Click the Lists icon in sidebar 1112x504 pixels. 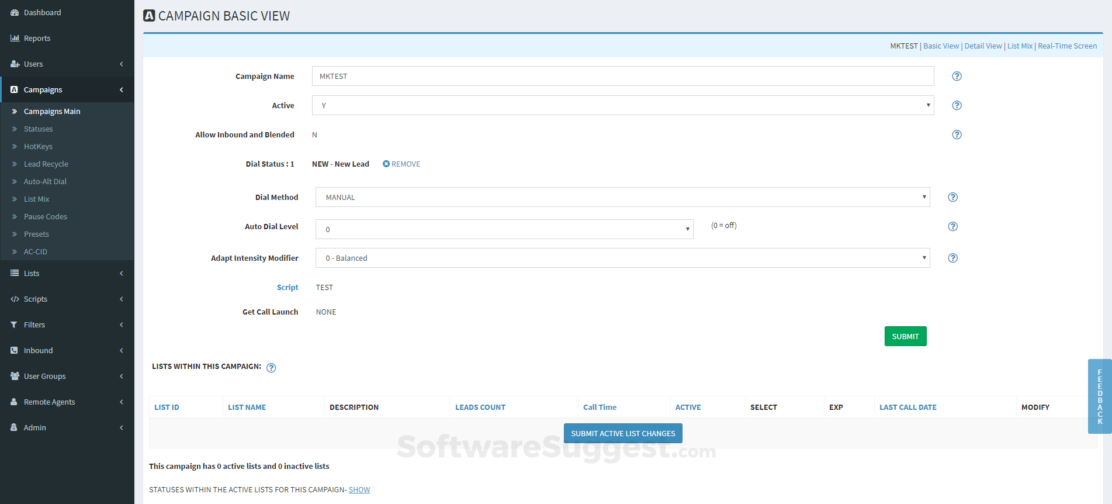15,273
